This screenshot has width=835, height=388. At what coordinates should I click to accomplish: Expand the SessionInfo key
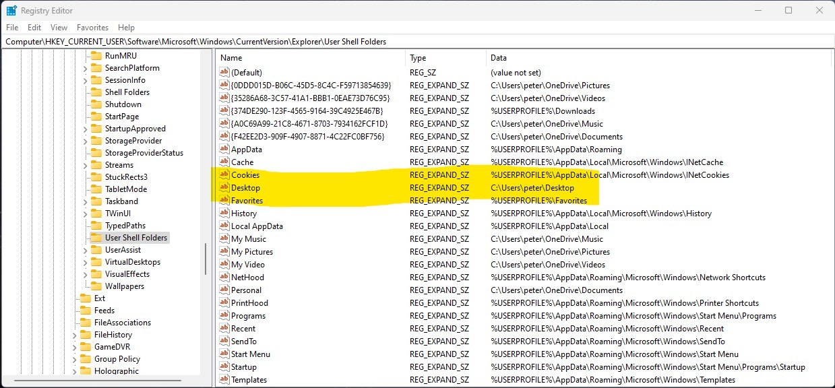pyautogui.click(x=85, y=80)
